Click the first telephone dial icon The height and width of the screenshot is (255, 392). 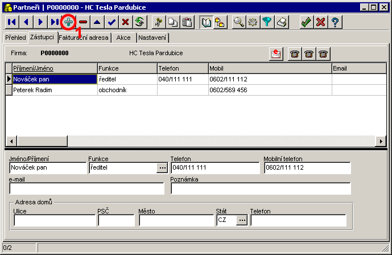click(x=295, y=54)
